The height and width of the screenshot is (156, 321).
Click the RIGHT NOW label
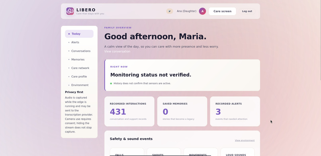pyautogui.click(x=119, y=66)
